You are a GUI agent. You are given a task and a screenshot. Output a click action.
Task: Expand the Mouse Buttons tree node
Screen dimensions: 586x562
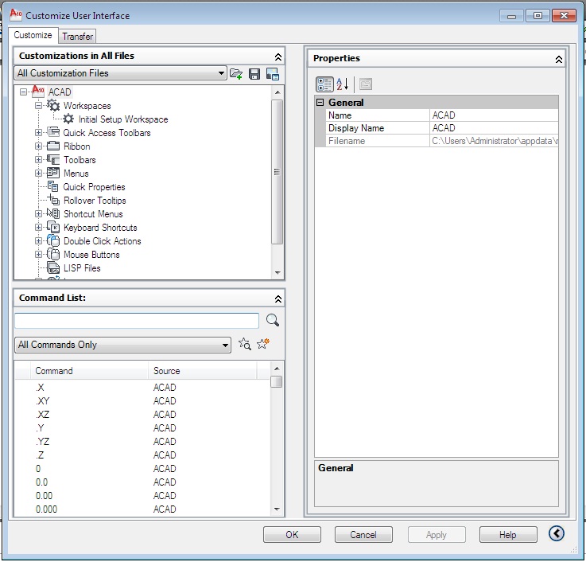pyautogui.click(x=38, y=254)
